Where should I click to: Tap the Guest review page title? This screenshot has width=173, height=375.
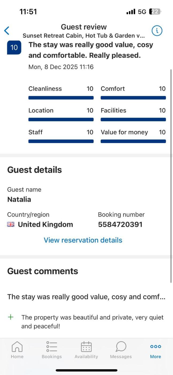click(x=84, y=27)
